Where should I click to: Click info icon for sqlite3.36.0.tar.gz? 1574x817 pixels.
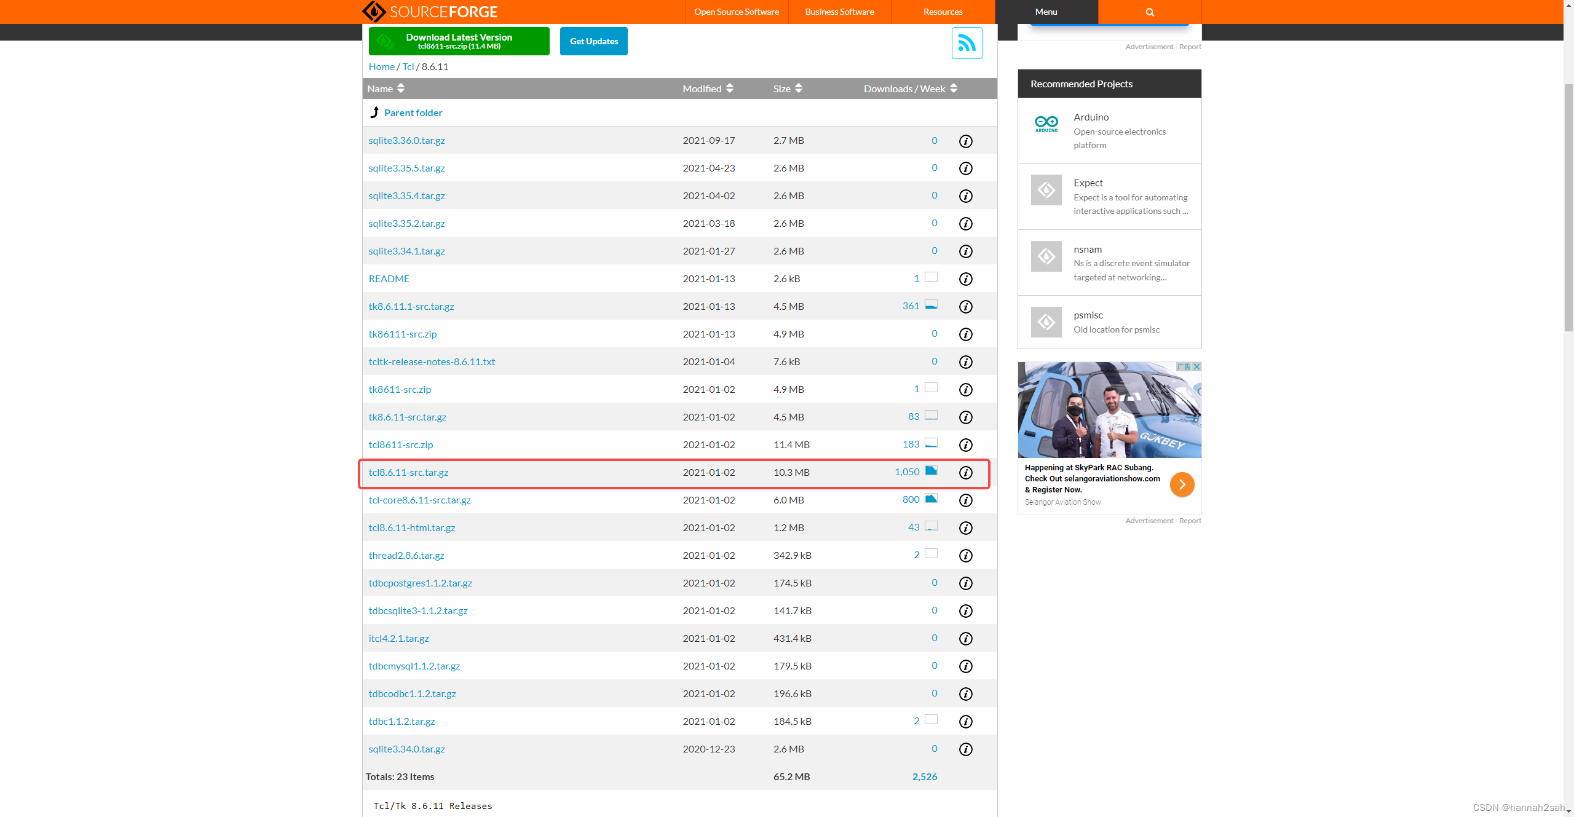pos(965,141)
